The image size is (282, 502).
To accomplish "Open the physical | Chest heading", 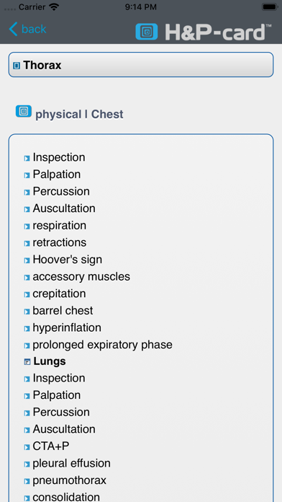I will [79, 114].
